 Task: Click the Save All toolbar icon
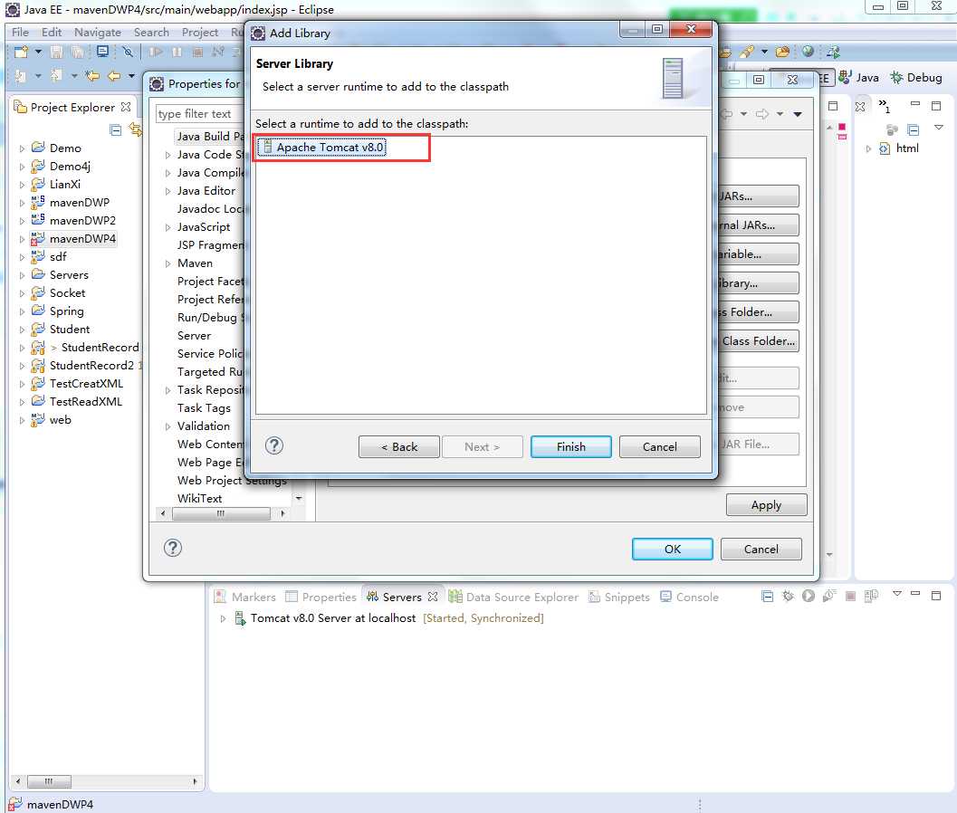pyautogui.click(x=78, y=52)
